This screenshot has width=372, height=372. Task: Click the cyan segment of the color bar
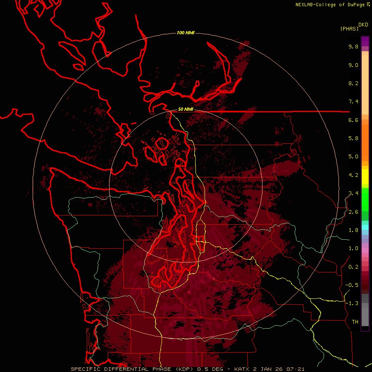point(365,227)
